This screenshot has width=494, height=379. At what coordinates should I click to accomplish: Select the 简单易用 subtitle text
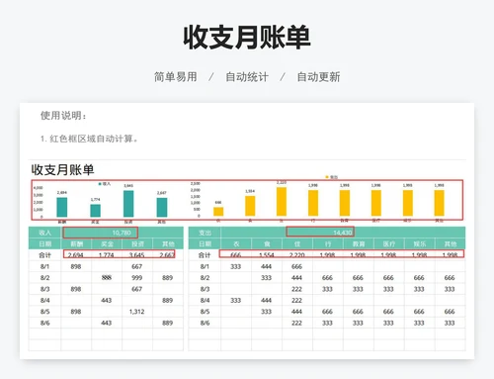pos(176,77)
